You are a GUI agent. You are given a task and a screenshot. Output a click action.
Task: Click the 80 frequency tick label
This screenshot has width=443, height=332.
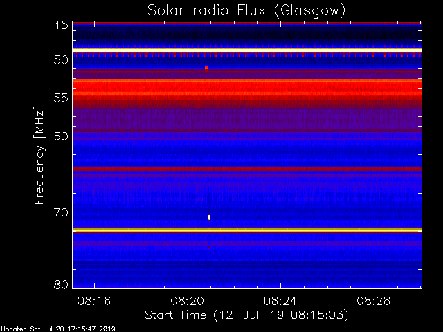(x=61, y=284)
